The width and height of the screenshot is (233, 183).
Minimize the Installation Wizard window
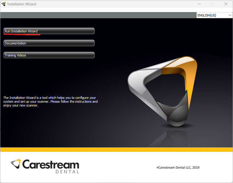tap(199, 4)
